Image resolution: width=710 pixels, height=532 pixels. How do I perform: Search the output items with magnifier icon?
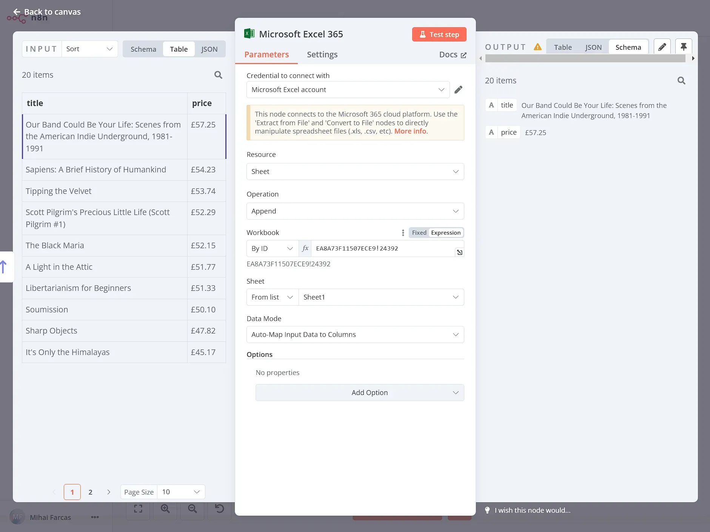(x=681, y=81)
